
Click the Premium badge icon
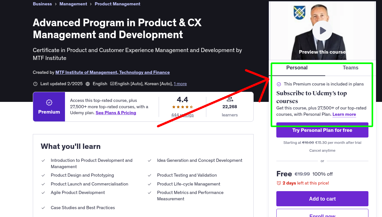point(49,103)
